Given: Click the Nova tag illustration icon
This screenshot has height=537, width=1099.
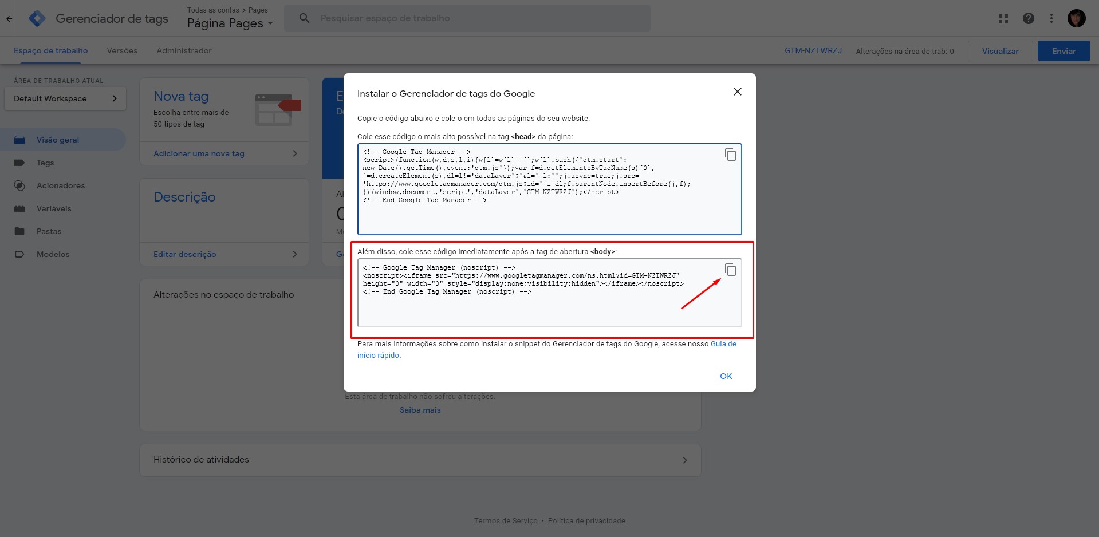Looking at the screenshot, I should pyautogui.click(x=278, y=110).
